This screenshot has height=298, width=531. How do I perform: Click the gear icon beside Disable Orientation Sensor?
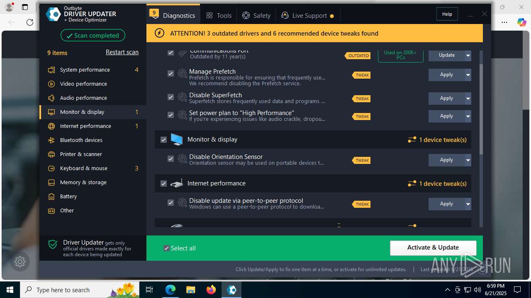pos(183,159)
